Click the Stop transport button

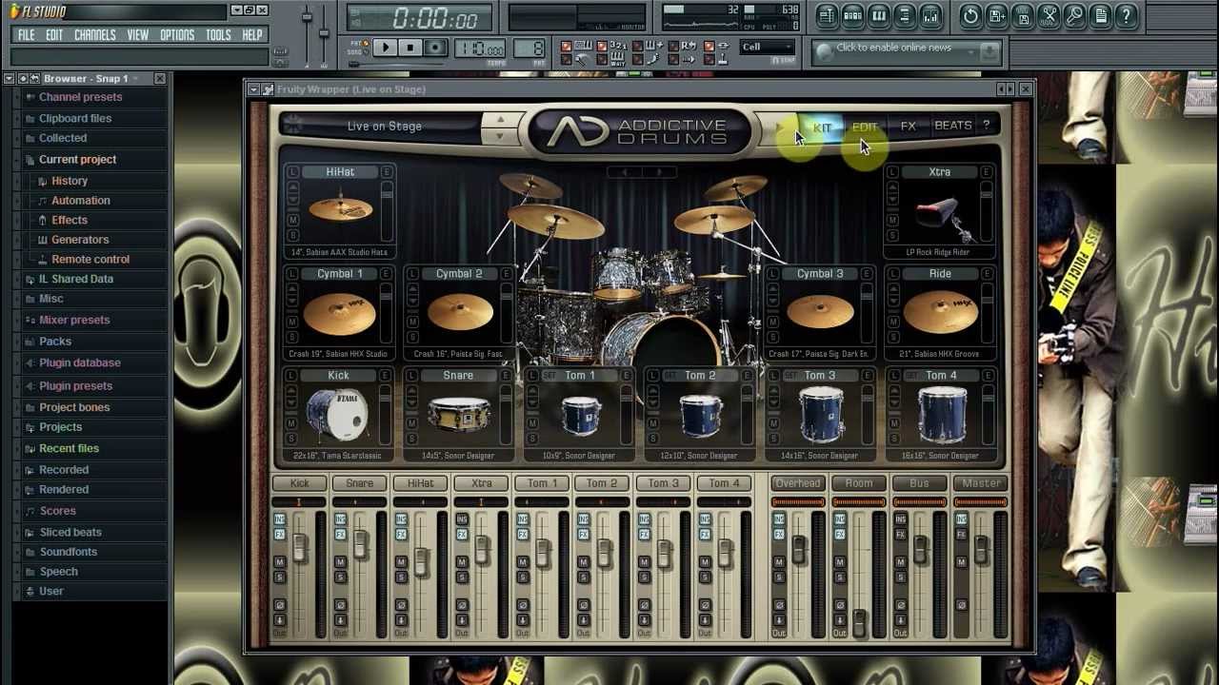pos(410,48)
